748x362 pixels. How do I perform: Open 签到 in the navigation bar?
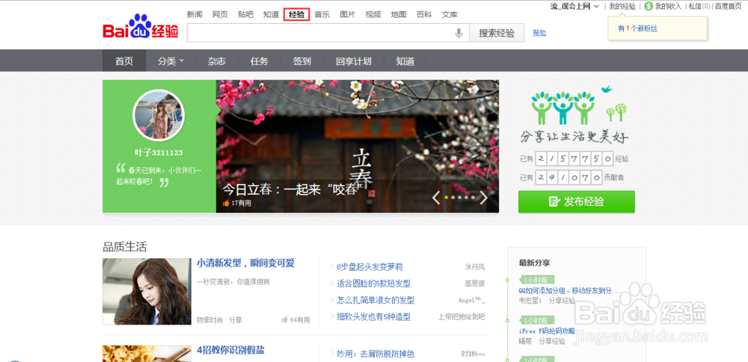pyautogui.click(x=301, y=61)
